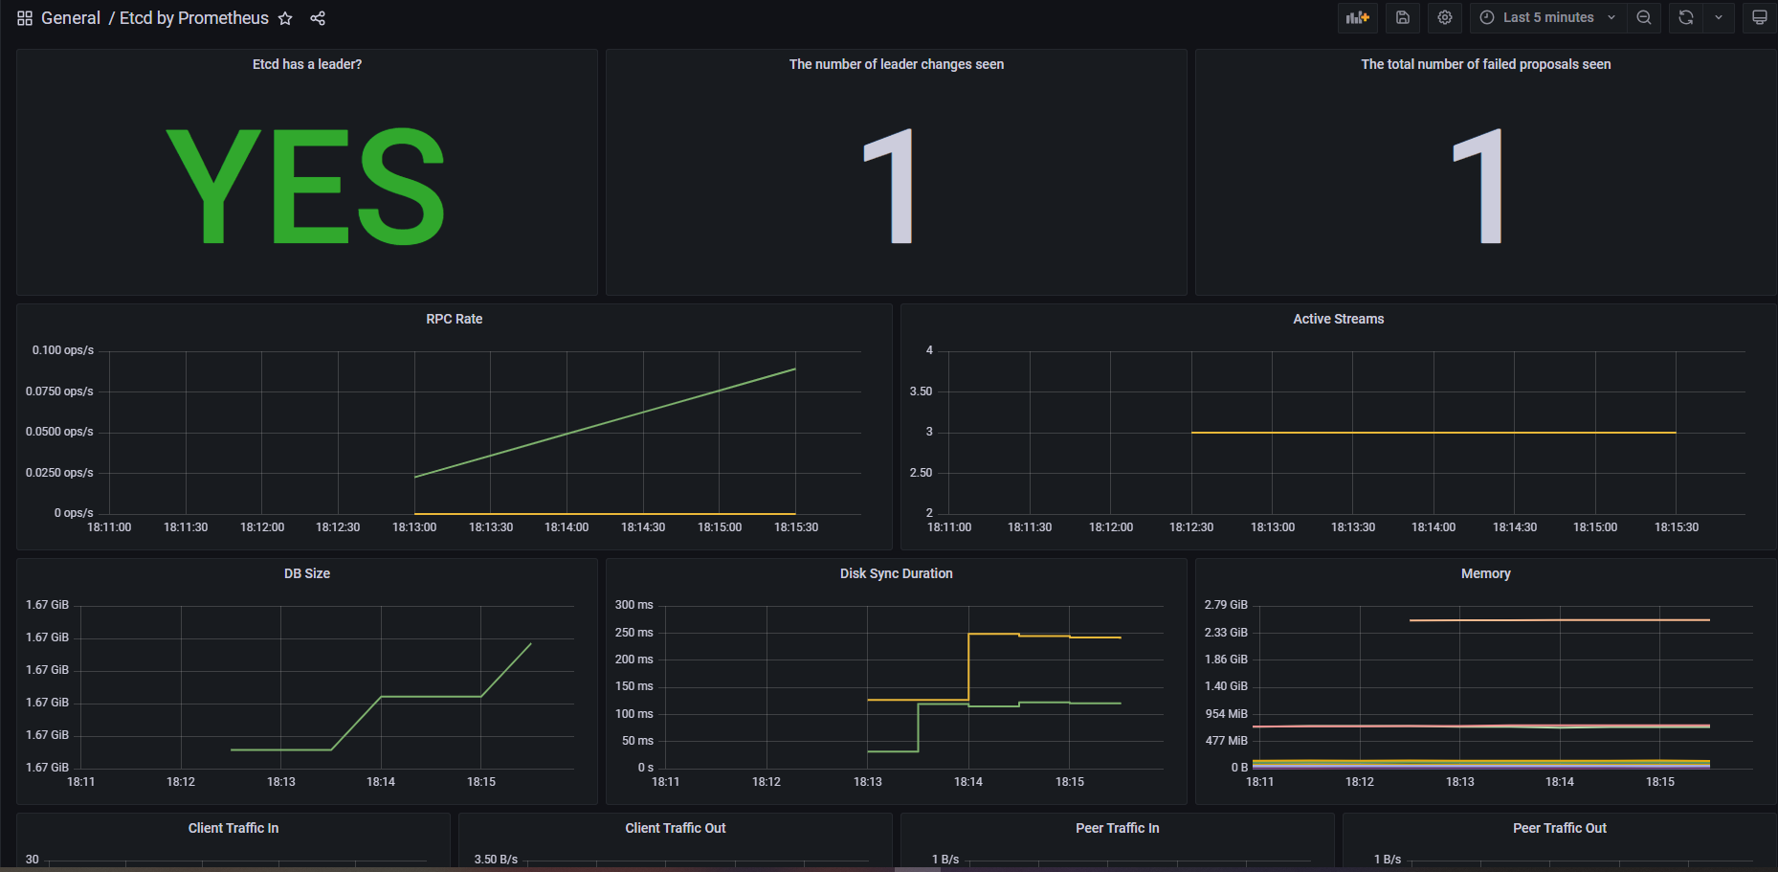Open the Last 5 minutes time picker
This screenshot has height=872, width=1778.
1548,17
